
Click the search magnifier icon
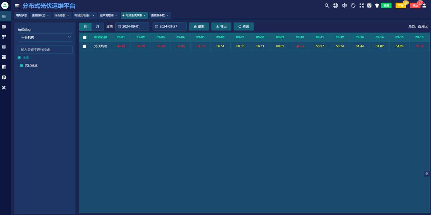(327, 5)
